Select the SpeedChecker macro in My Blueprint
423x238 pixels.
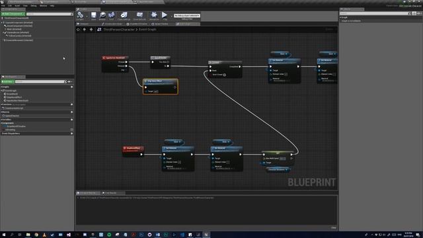(x=12, y=116)
